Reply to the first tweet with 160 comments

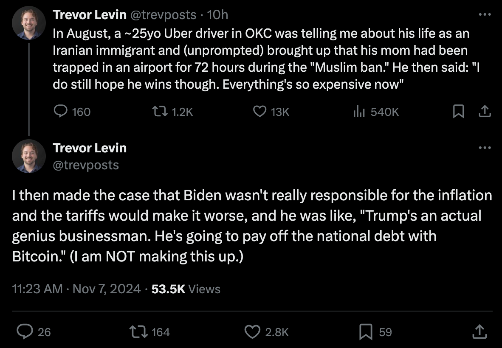[x=61, y=112]
